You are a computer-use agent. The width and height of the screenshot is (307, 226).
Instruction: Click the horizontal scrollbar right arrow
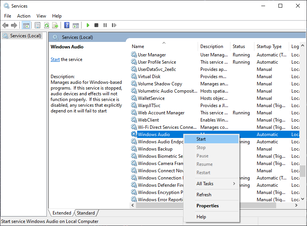coord(296,205)
